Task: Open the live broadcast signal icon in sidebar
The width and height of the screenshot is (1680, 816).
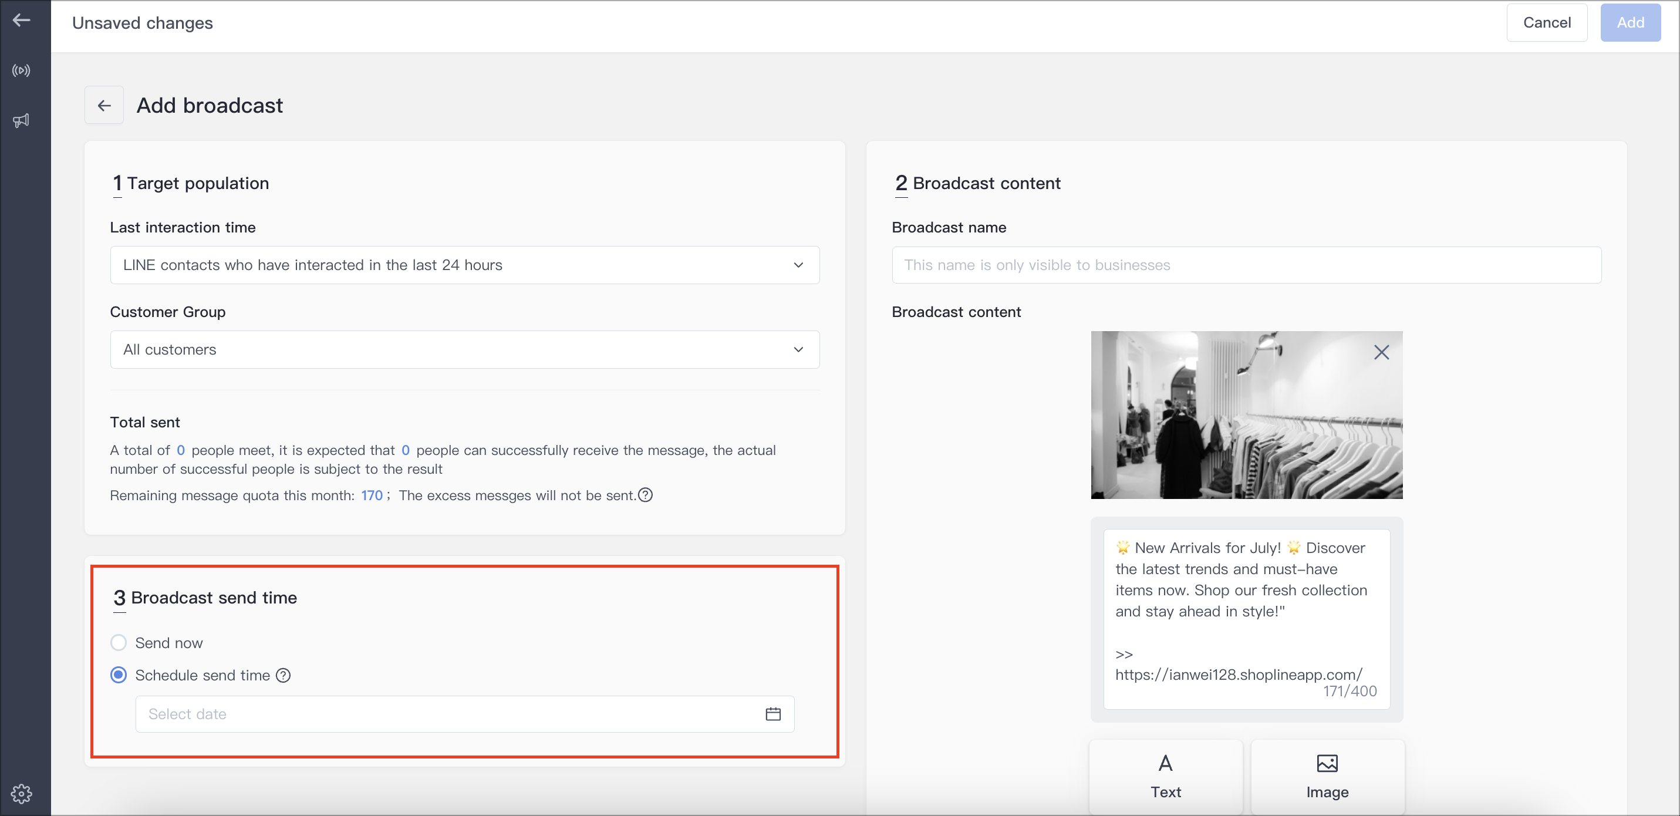Action: tap(22, 70)
